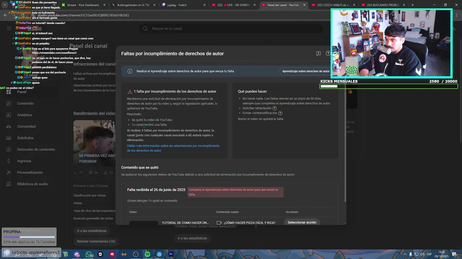Show hidden system tray icons chevron
This screenshot has height=259, width=462.
pos(404,254)
